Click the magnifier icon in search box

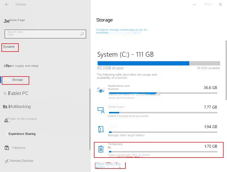click(82, 34)
